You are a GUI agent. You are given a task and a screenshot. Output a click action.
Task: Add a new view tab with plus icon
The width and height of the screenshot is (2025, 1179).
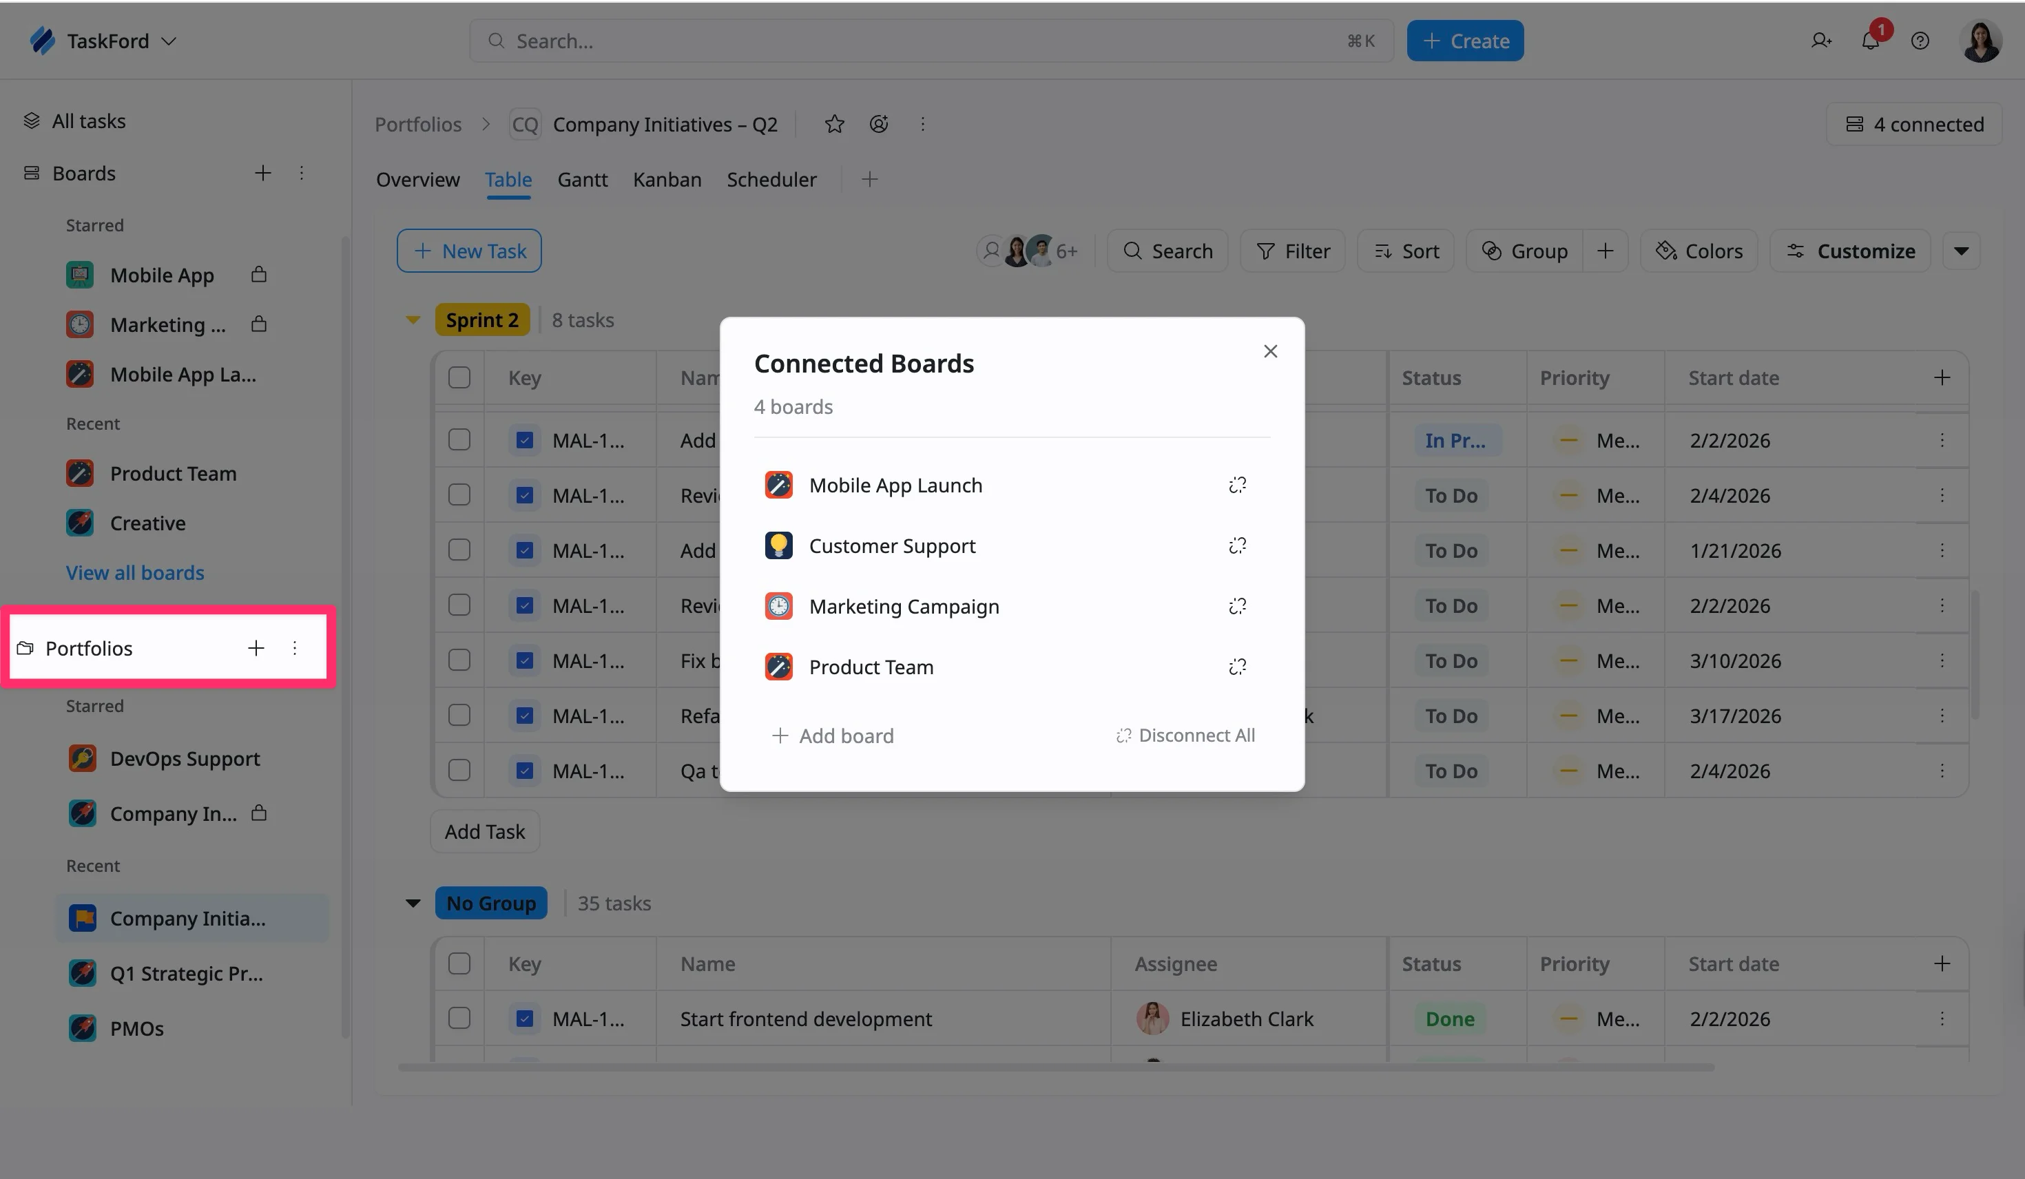[x=869, y=179]
